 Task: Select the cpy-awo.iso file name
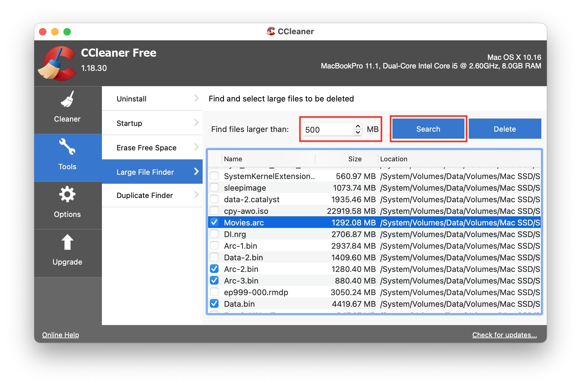point(246,211)
